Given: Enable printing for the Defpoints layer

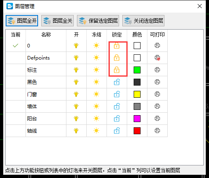Looking at the screenshot, I should pos(158,58).
